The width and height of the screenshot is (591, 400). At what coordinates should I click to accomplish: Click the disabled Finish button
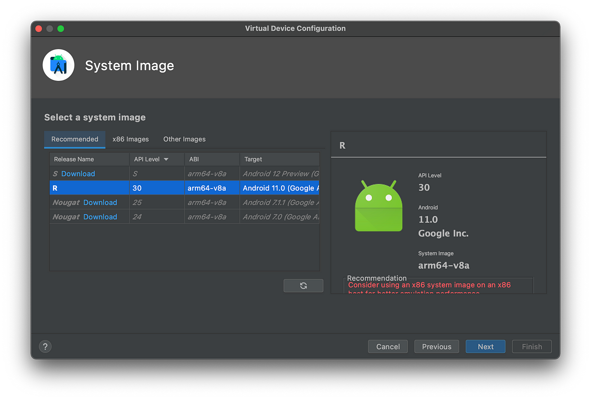point(532,347)
